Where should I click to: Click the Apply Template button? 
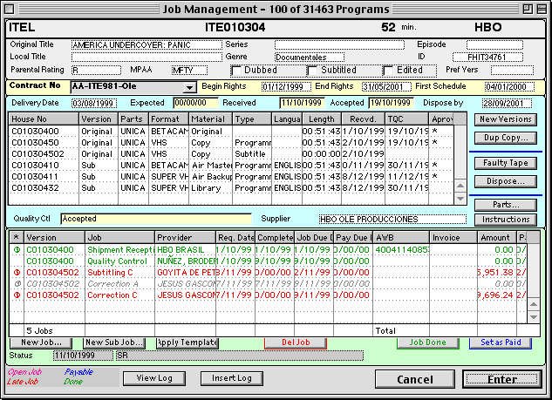(187, 342)
